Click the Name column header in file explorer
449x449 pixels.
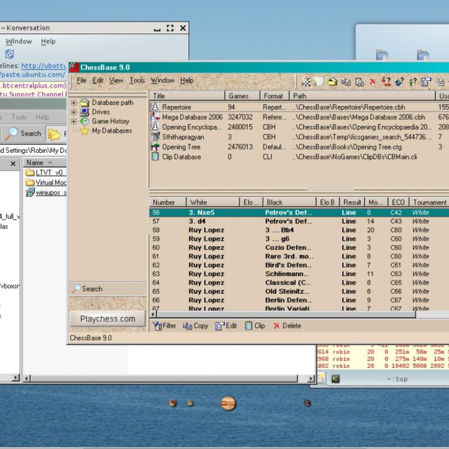(x=45, y=163)
